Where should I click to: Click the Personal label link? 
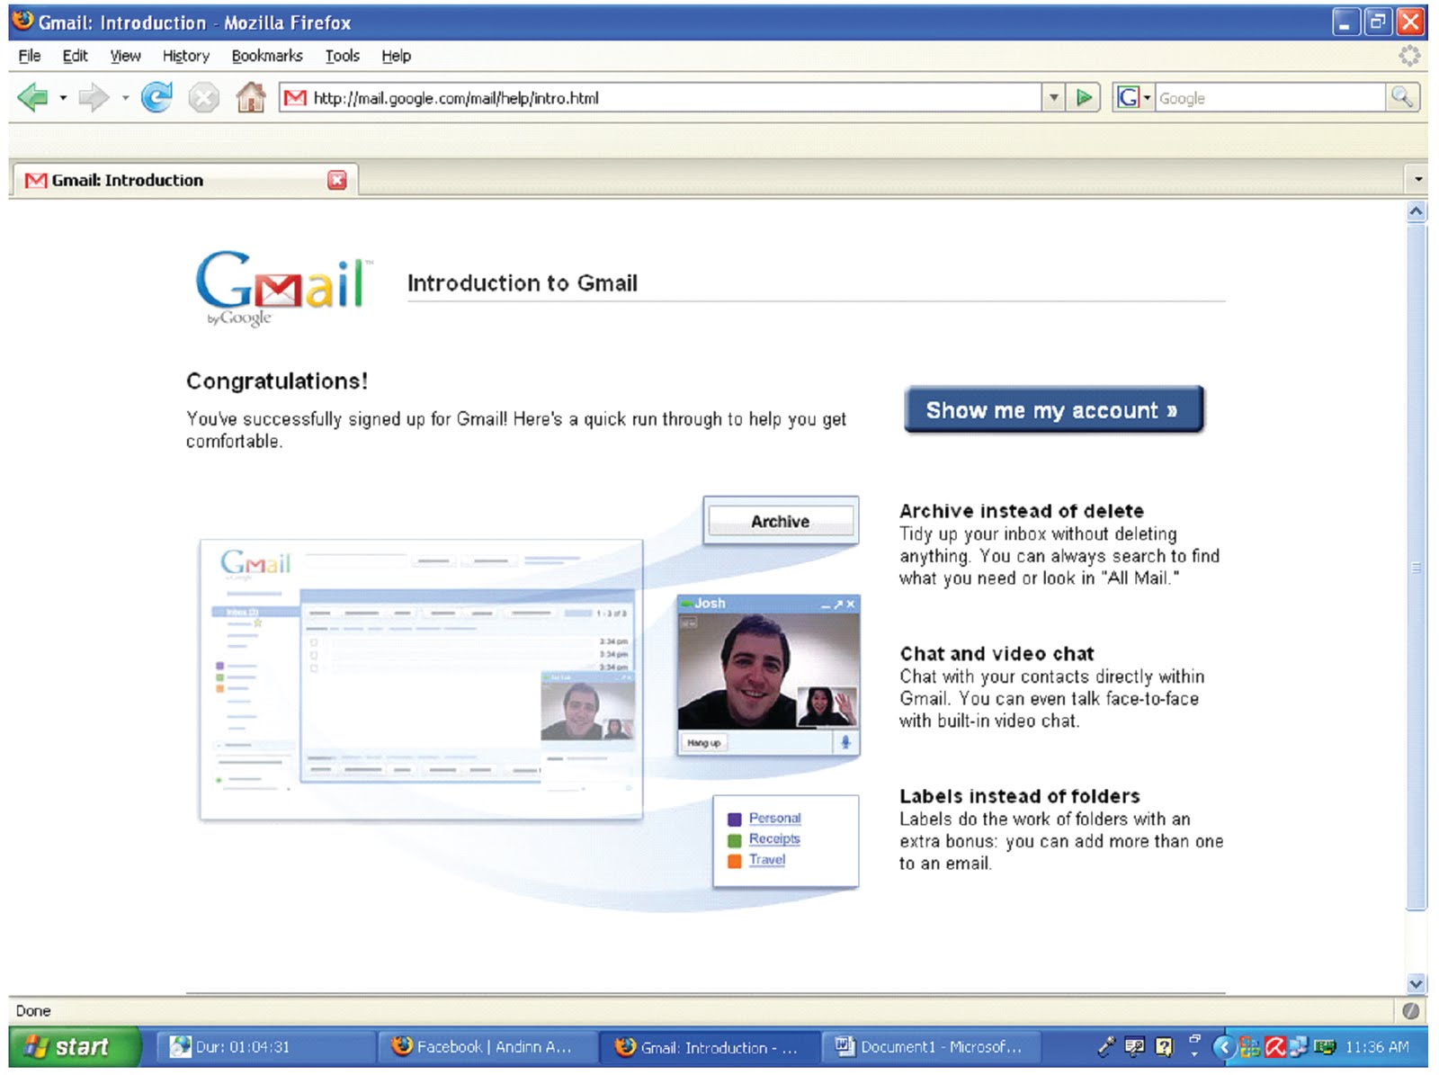774,818
